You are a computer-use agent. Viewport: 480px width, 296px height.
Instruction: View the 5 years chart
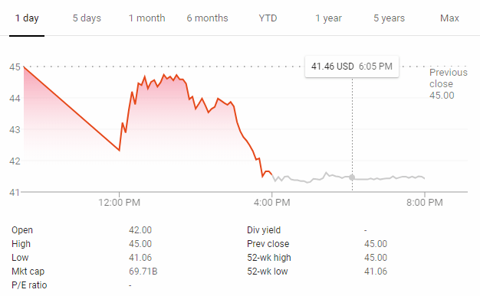pyautogui.click(x=389, y=18)
